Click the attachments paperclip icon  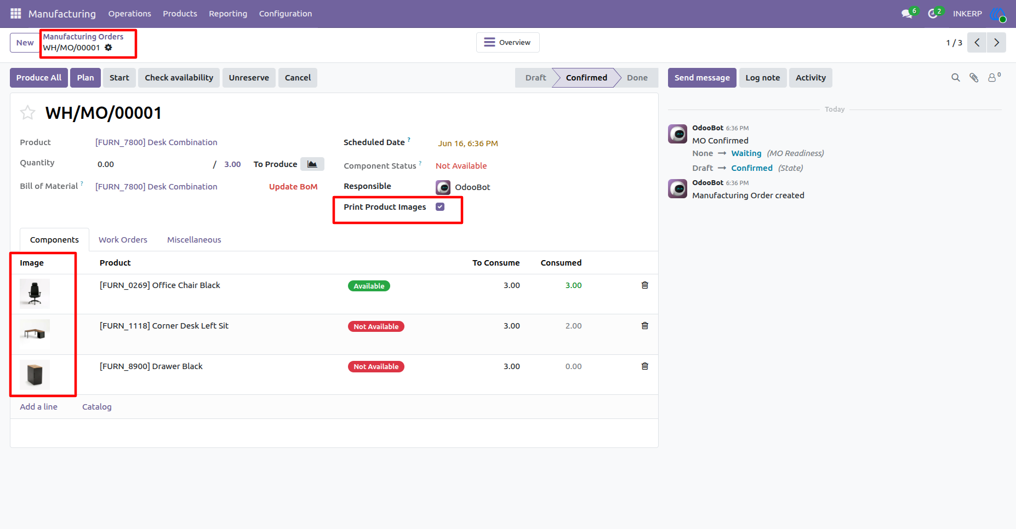click(974, 78)
